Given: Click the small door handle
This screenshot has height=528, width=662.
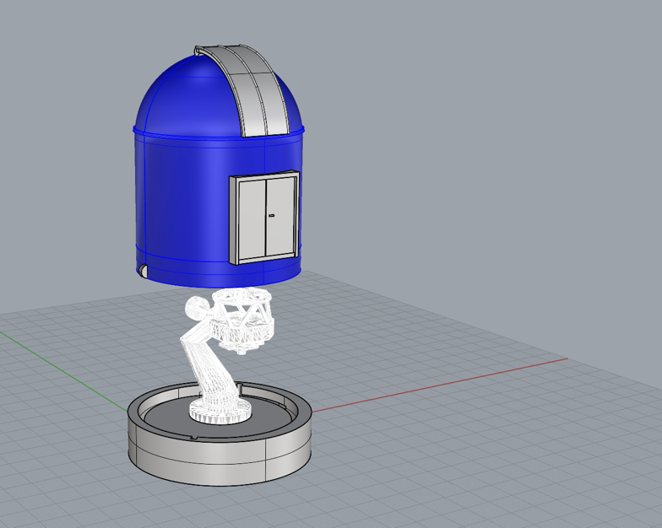Looking at the screenshot, I should point(272,216).
